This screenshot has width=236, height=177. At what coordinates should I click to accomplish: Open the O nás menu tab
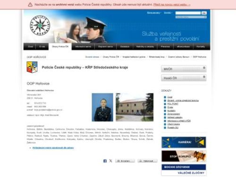pyautogui.click(x=42, y=47)
